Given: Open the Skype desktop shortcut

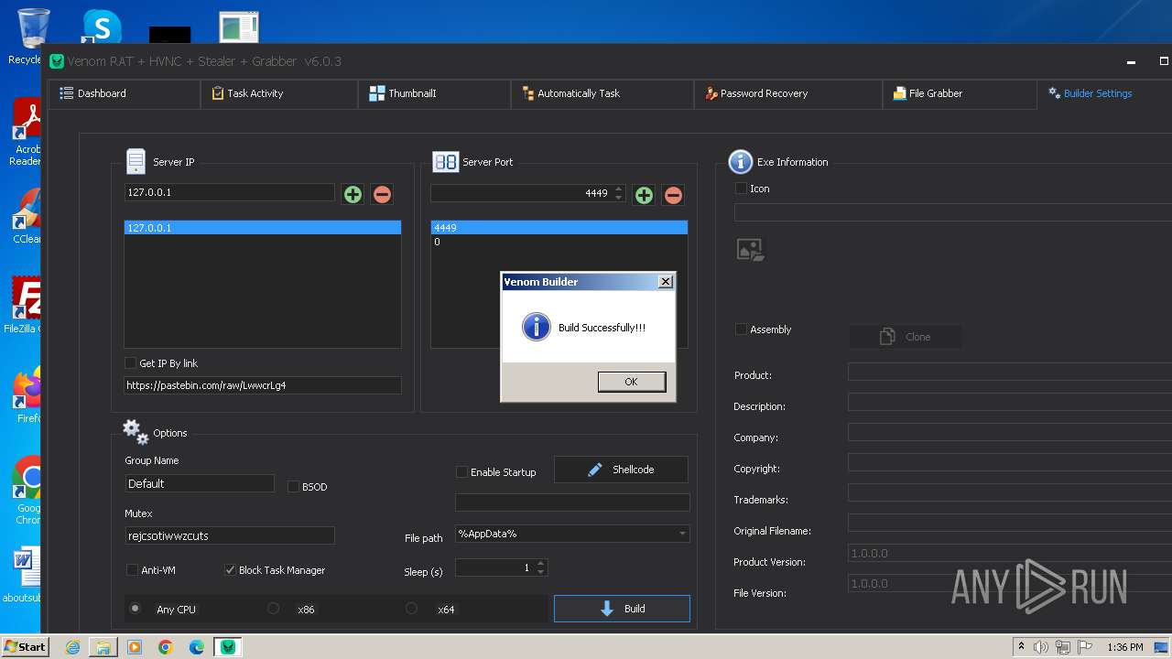Looking at the screenshot, I should (x=102, y=27).
